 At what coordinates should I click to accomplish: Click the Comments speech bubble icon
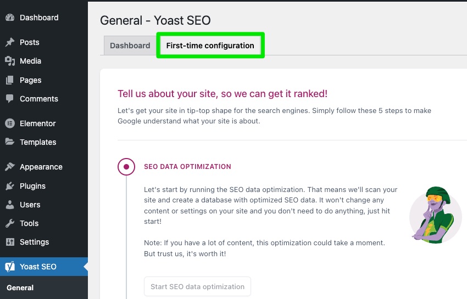[x=10, y=99]
